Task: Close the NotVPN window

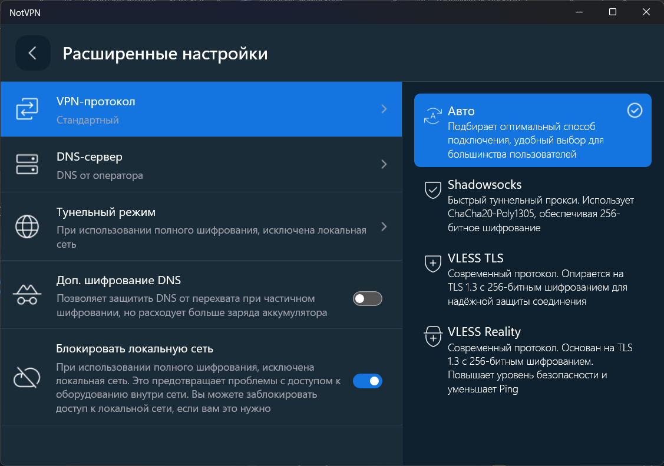Action: click(646, 12)
